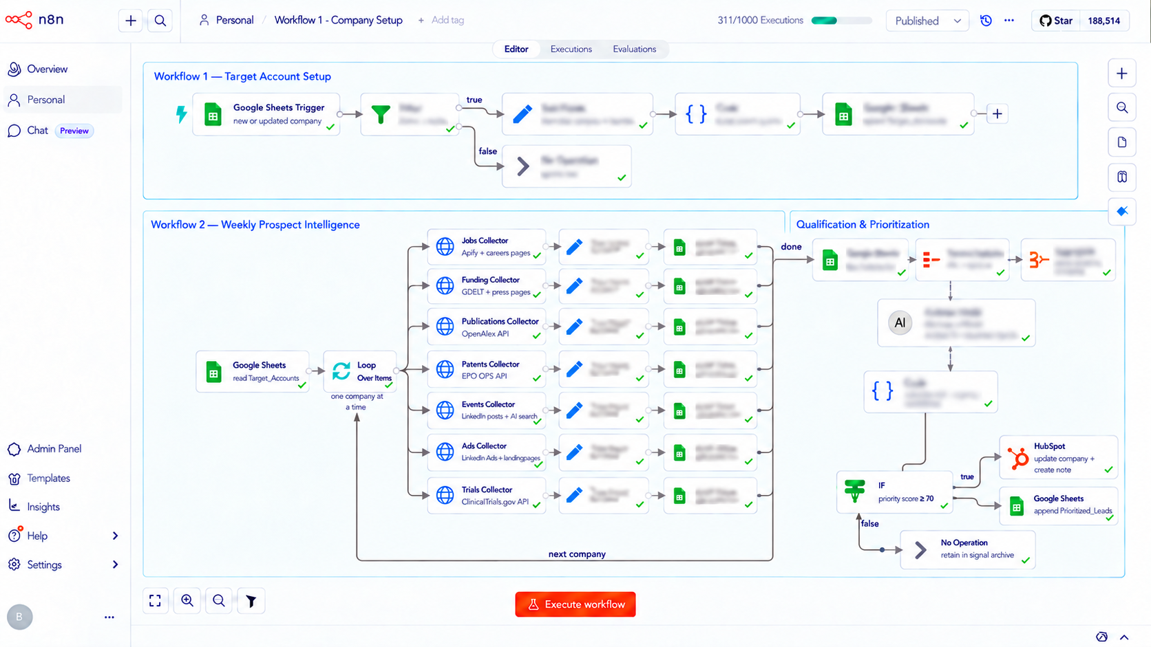
Task: Click plus connector after last Workflow 1 node
Action: (x=997, y=114)
